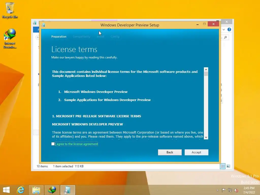Open the Windows Start button

click(6, 190)
